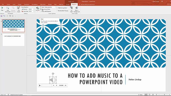Click the zoom slider in status bar
The height and width of the screenshot is (96, 171).
(x=164, y=95)
